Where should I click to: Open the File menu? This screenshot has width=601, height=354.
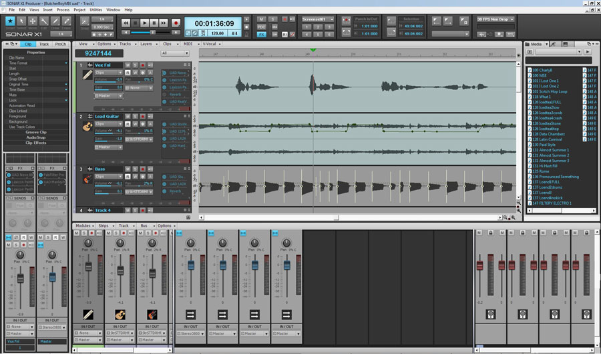point(12,9)
